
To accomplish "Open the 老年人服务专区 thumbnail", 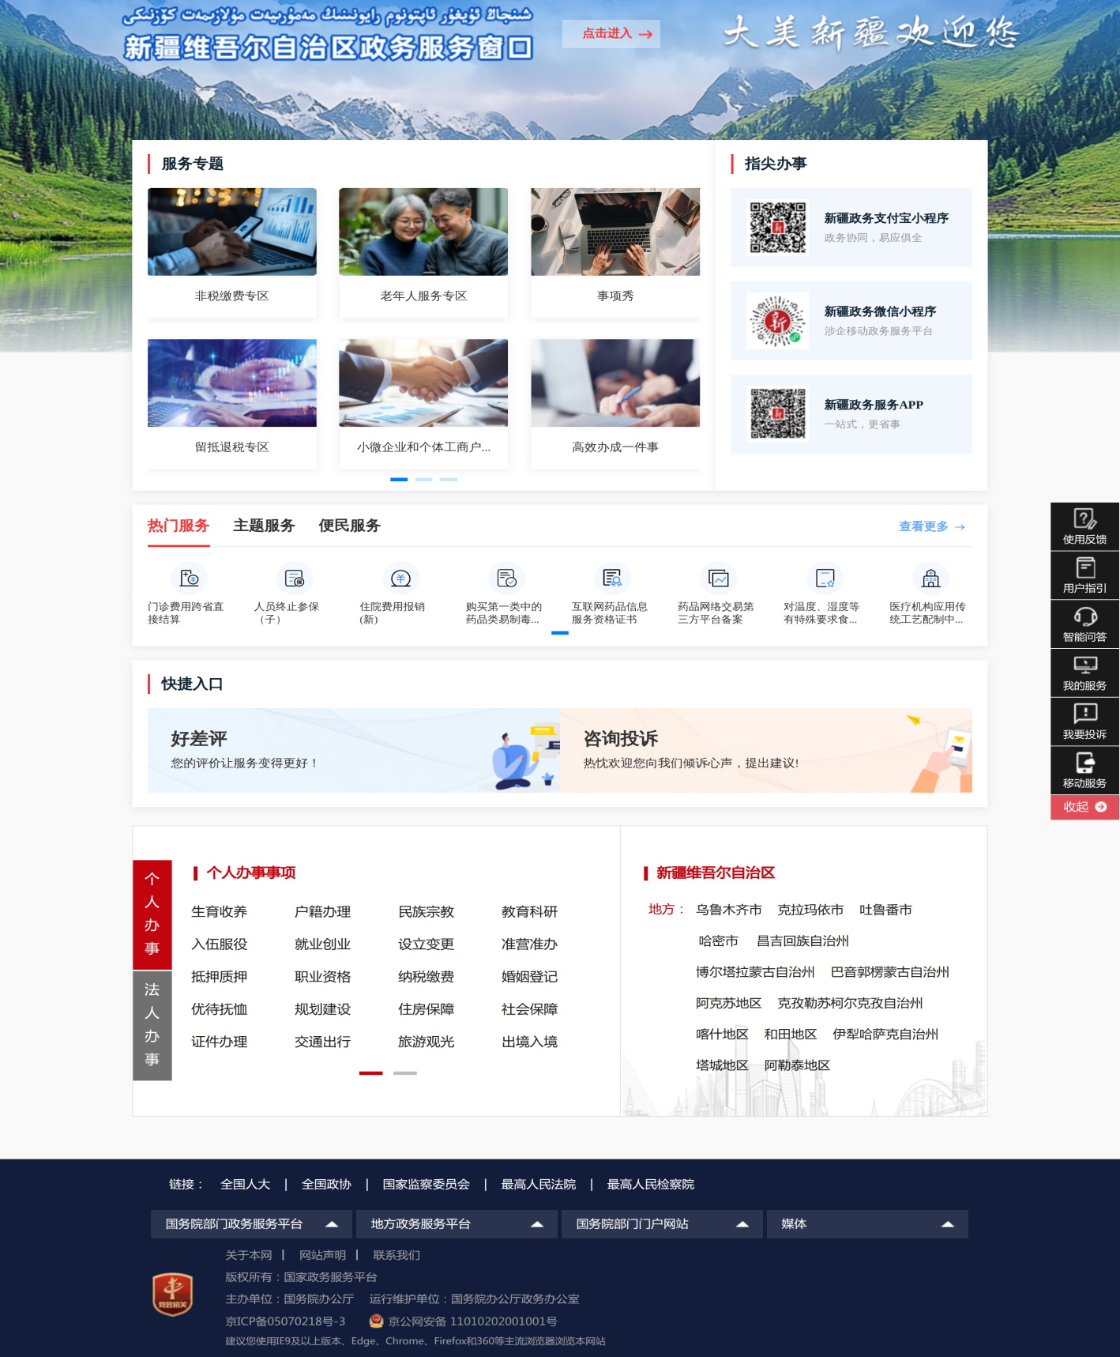I will [423, 232].
